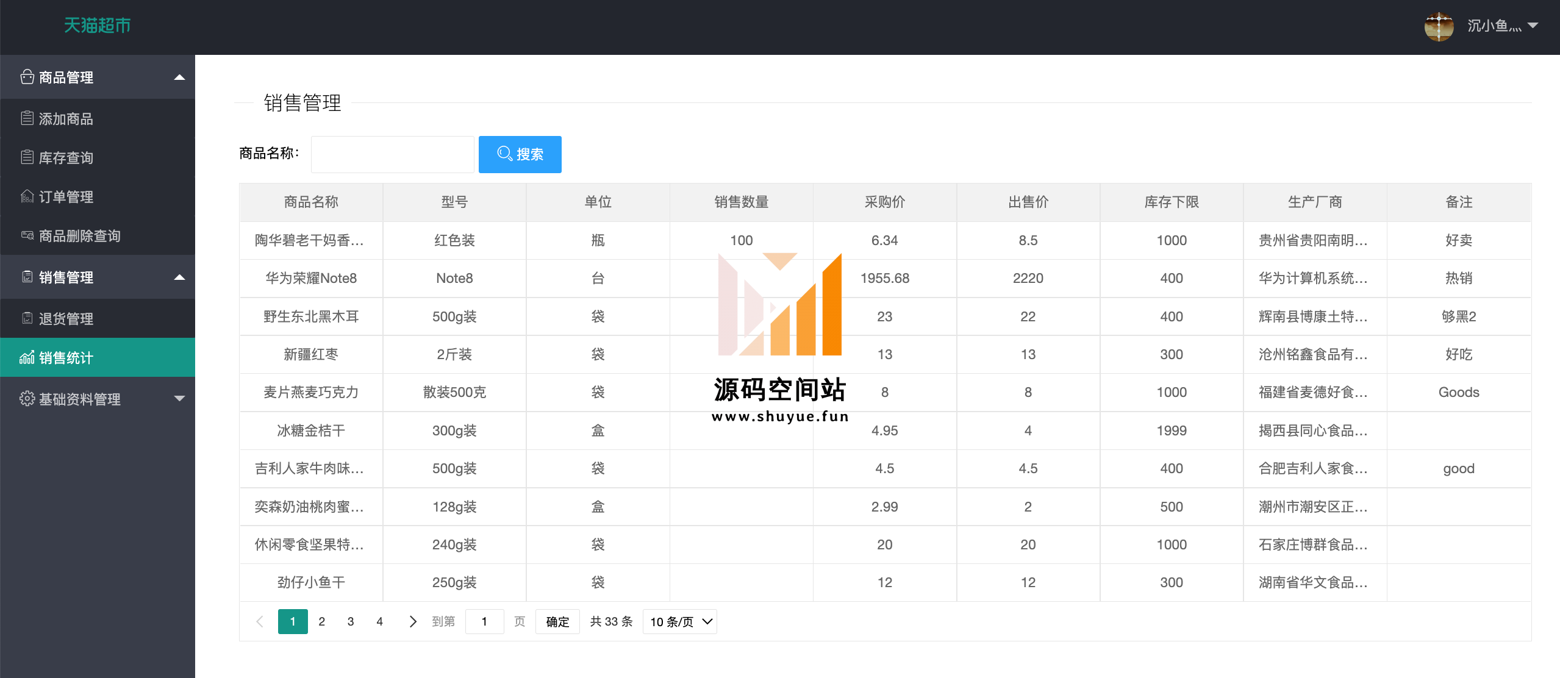Click the 奕森奶油桃肉蜜… product cell
This screenshot has width=1560, height=678.
tap(311, 507)
